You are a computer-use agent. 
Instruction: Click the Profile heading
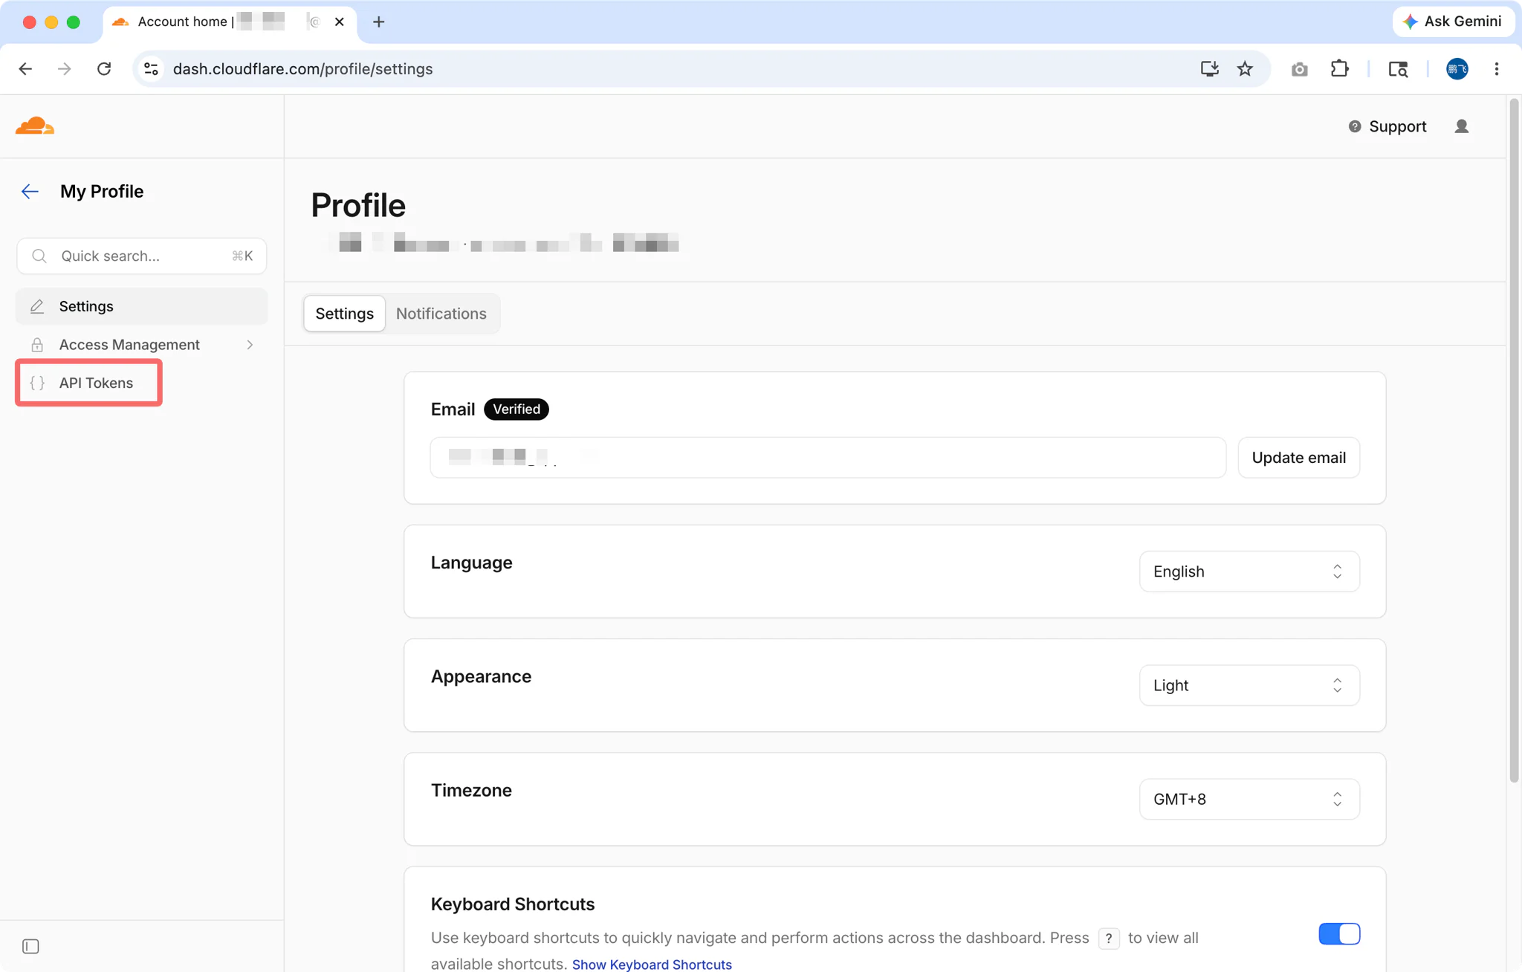point(358,206)
